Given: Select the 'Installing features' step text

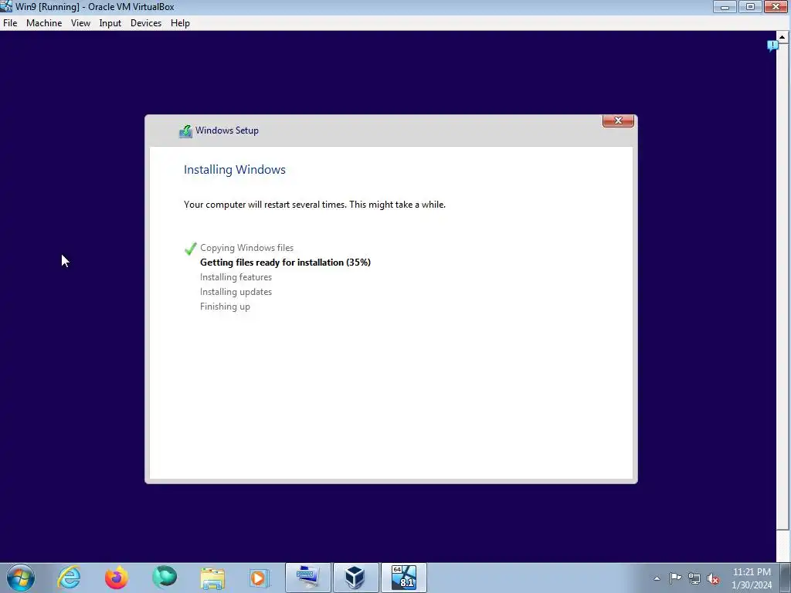Looking at the screenshot, I should click(x=236, y=277).
